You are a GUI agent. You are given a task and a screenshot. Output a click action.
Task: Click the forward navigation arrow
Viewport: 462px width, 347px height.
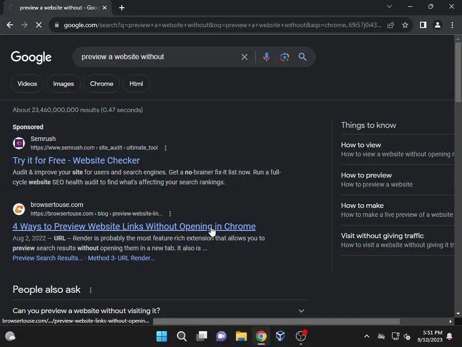[x=24, y=25]
